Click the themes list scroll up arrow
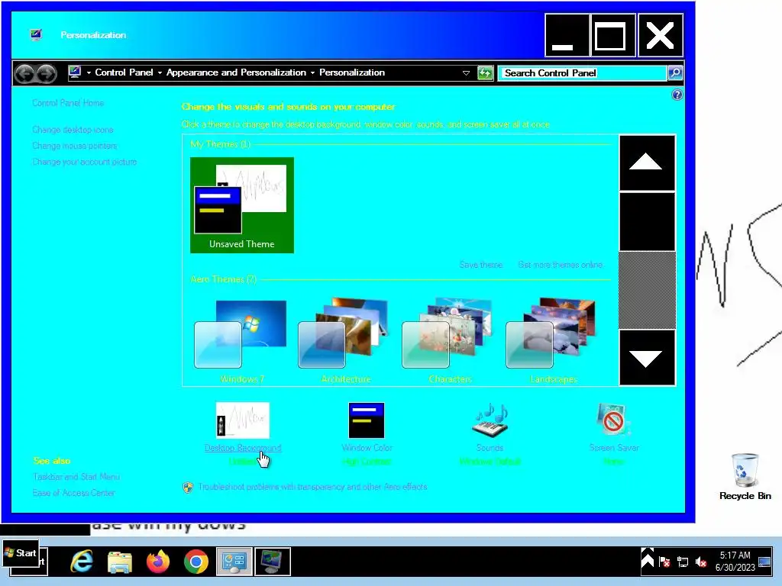 647,163
